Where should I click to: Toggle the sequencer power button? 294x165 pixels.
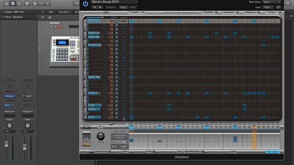[86, 127]
